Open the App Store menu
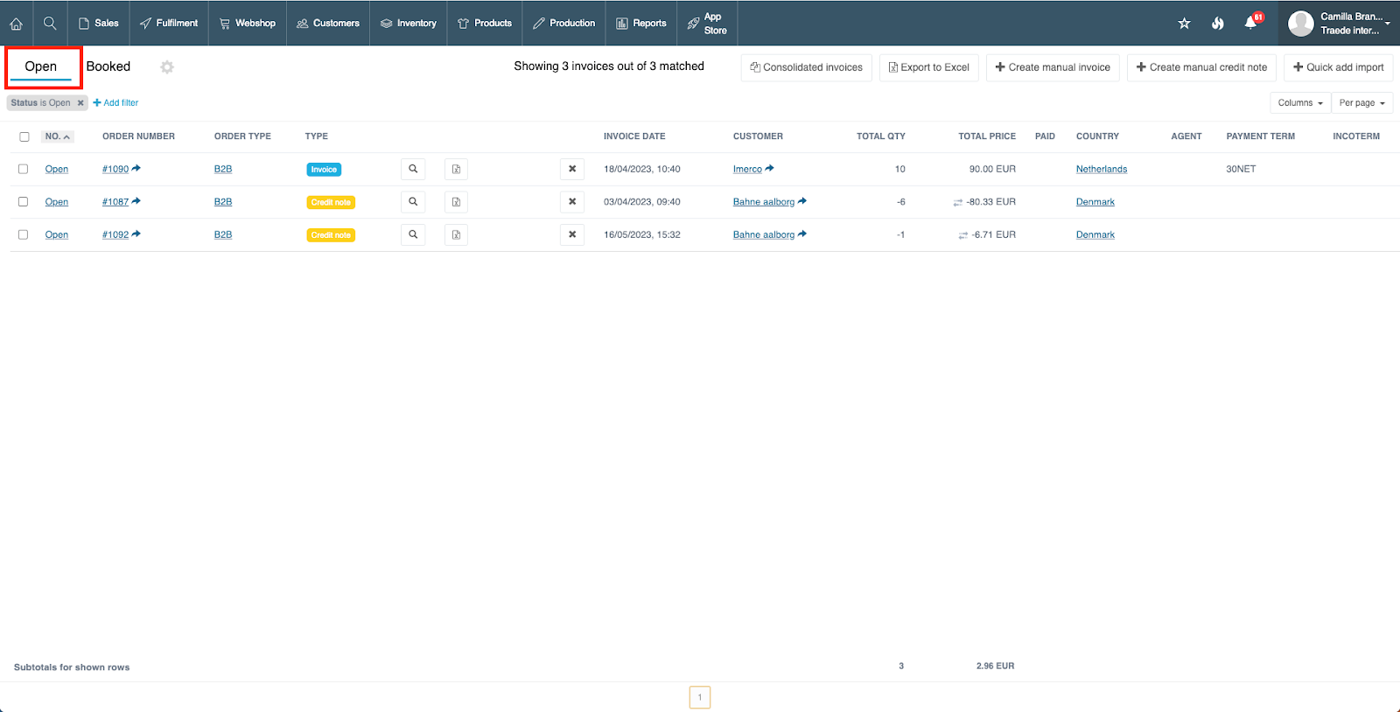Screen dimensions: 1400x712 [708, 24]
